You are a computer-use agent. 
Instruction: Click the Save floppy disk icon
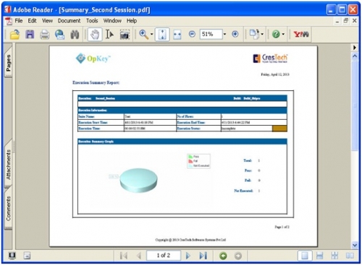[x=30, y=35]
